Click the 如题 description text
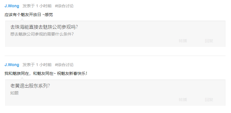The width and height of the screenshot is (231, 113). (x=15, y=93)
